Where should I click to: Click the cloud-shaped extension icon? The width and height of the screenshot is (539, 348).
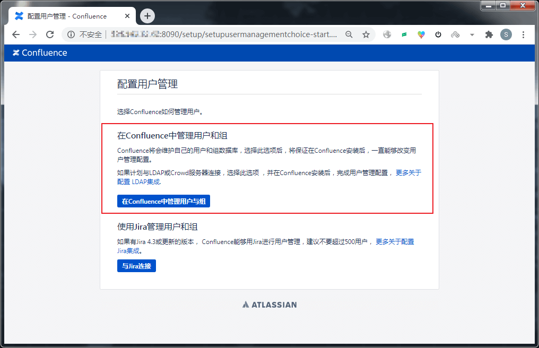455,34
